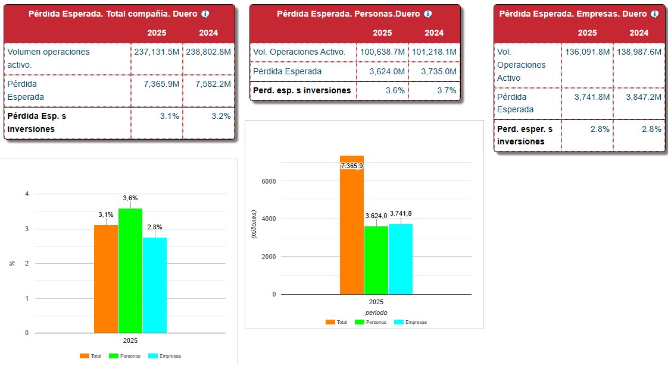Select cyan Empresas bar in millones chart

(x=401, y=259)
